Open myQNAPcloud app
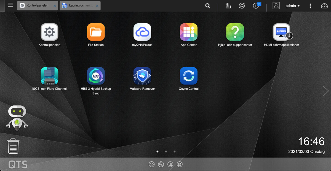Screen dimensions: 331x171 pos(142,32)
